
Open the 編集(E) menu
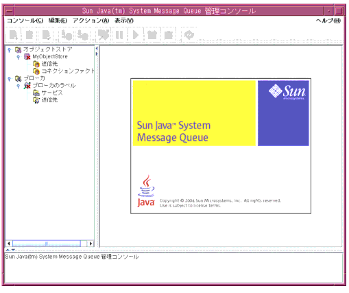[58, 21]
